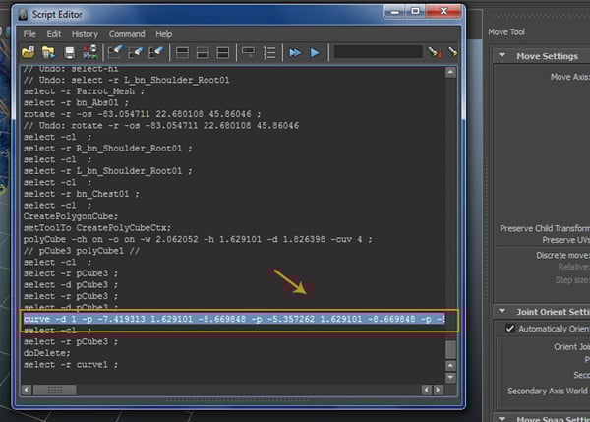Click the Show Both Panes icon
The height and width of the screenshot is (422, 590).
[223, 52]
